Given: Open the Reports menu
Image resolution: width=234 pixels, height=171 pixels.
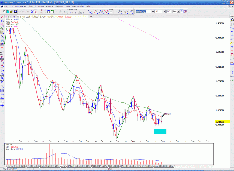Looking at the screenshot, I should tap(49, 6).
